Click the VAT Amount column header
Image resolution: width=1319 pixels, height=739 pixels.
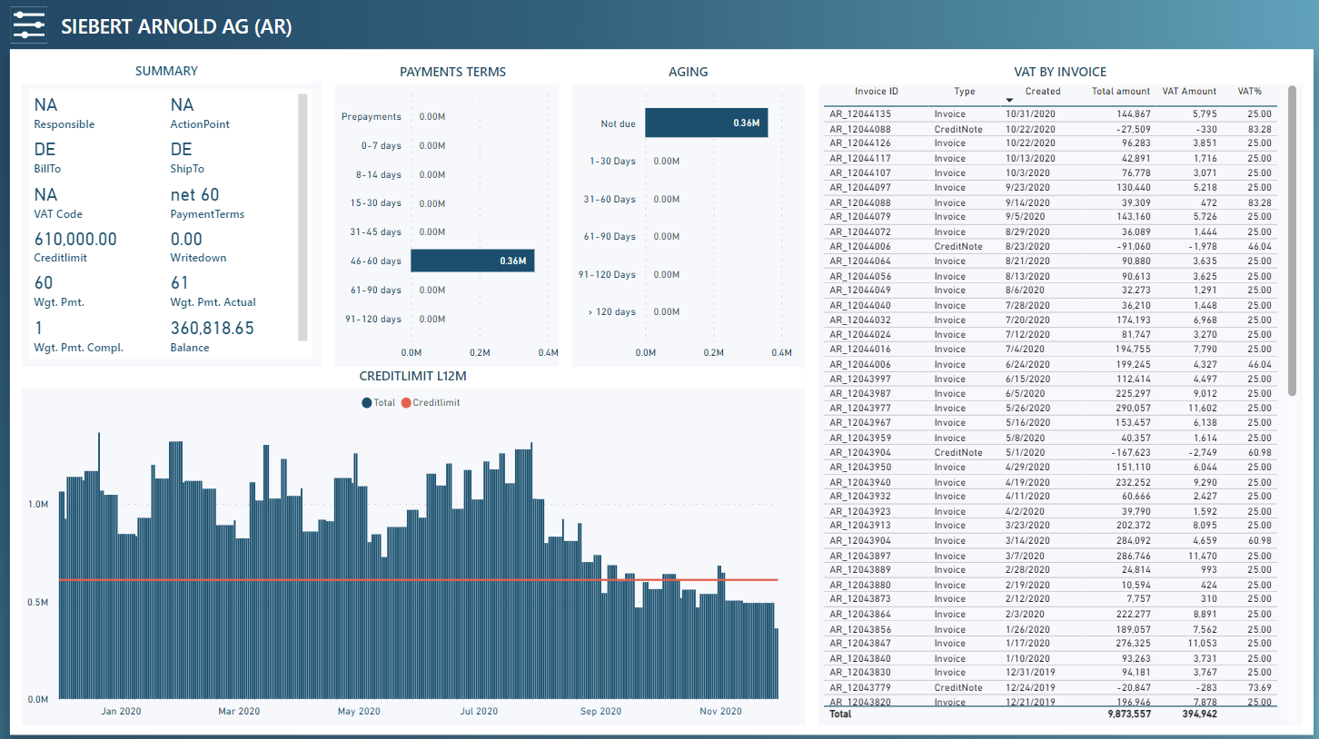1189,91
